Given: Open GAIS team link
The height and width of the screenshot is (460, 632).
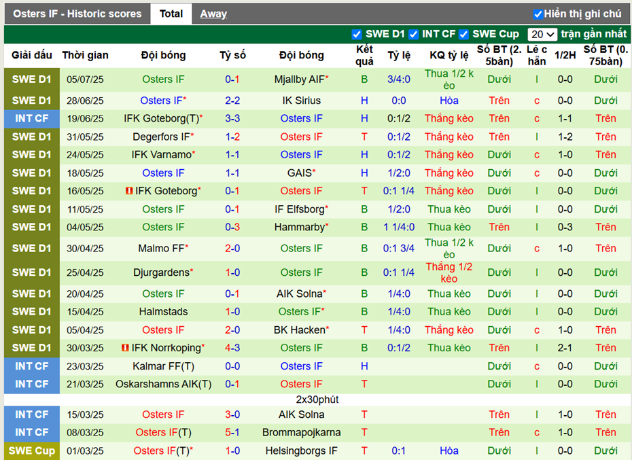Looking at the screenshot, I should point(301,173).
